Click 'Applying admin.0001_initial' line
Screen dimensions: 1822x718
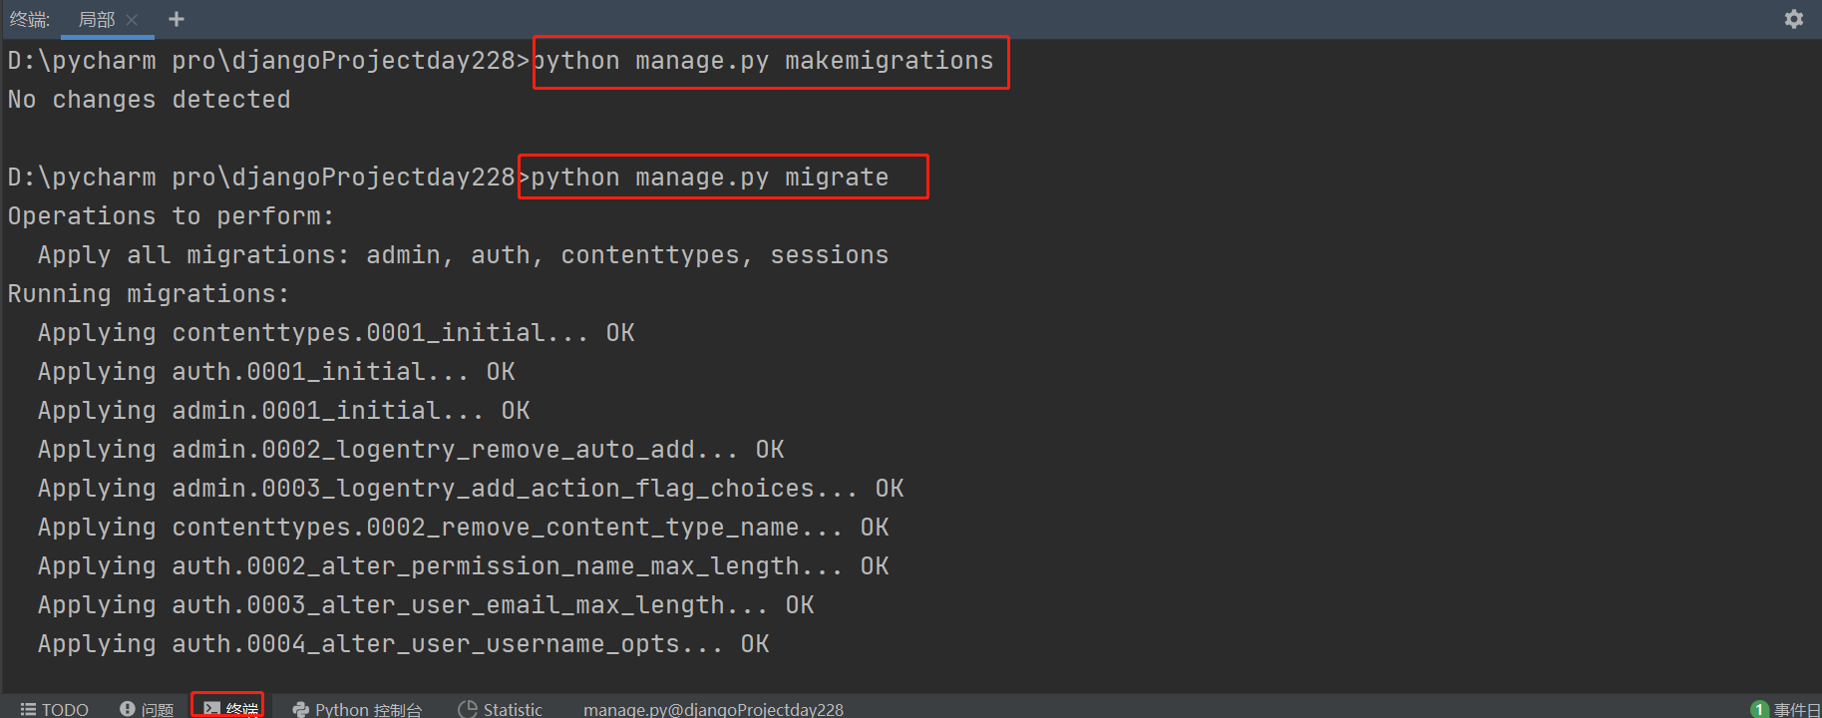284,411
